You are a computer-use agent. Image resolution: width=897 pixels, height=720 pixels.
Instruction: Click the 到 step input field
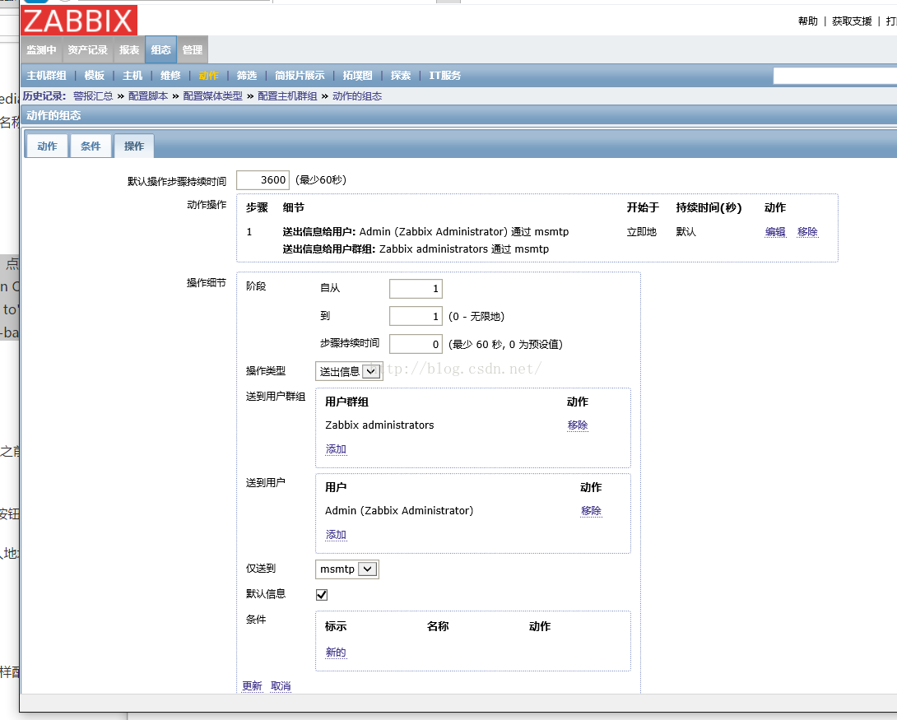pyautogui.click(x=416, y=316)
